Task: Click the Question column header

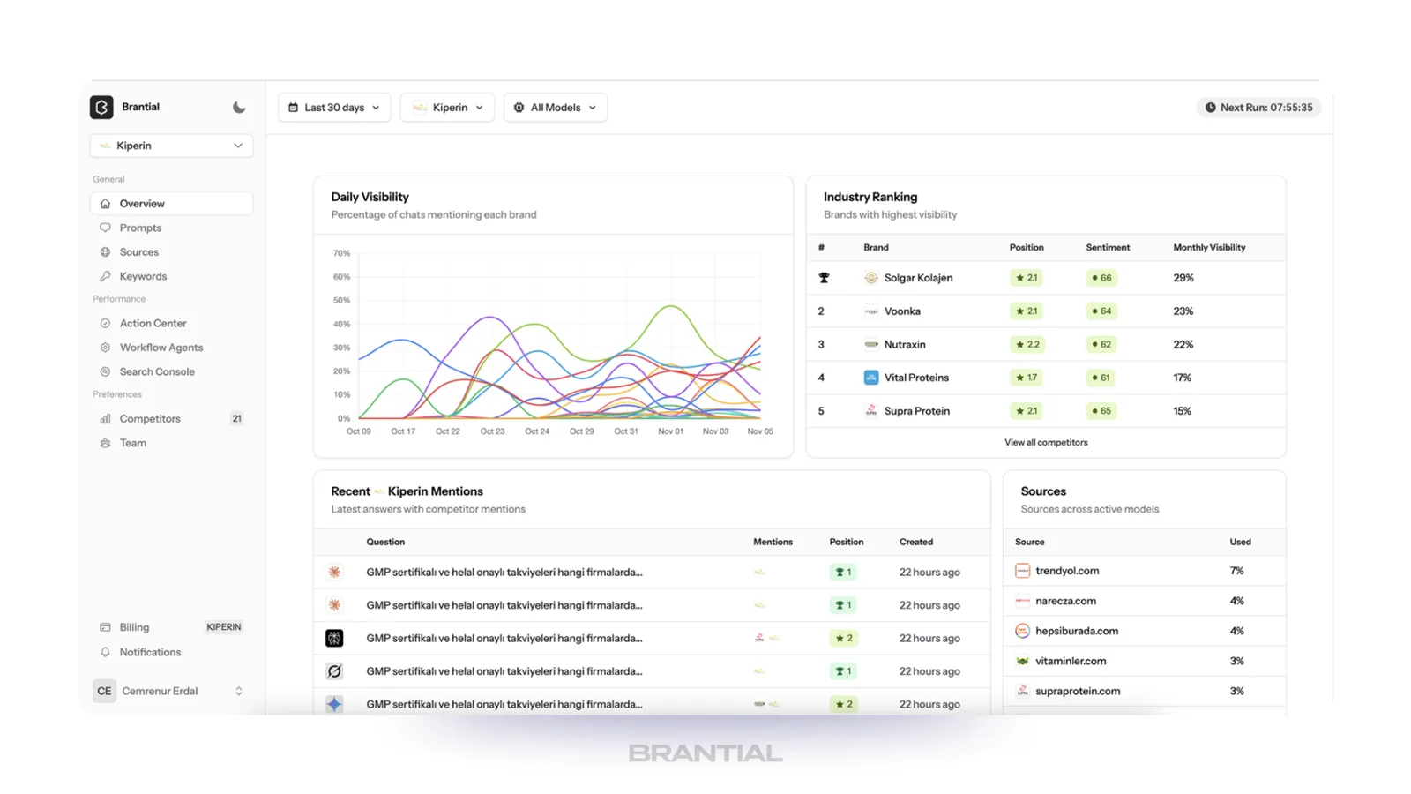Action: 385,543
